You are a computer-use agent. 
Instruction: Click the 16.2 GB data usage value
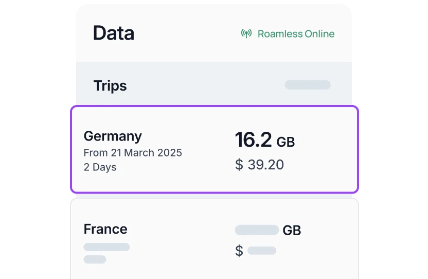(x=265, y=140)
